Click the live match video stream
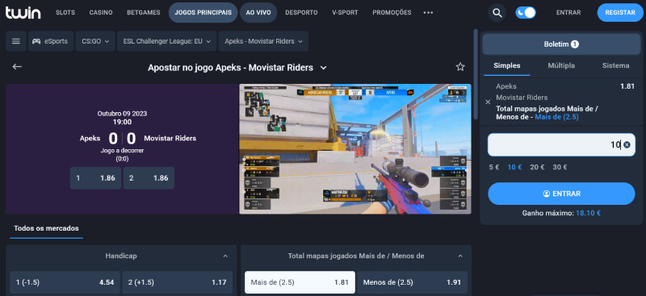Screen dimensions: 646x296 355,149
